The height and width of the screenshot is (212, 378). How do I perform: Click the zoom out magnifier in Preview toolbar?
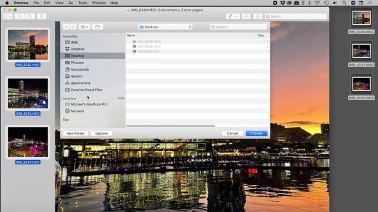[x=19, y=16]
